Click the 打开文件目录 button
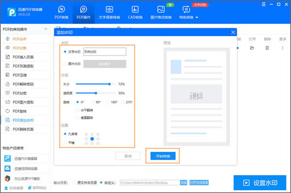 coord(199,183)
